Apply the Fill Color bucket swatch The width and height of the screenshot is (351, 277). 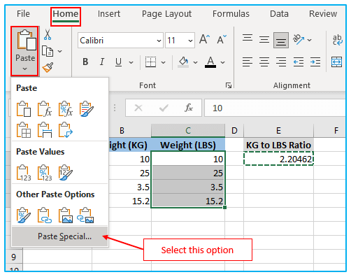[x=183, y=62]
